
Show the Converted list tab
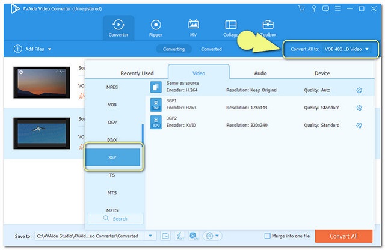click(x=211, y=49)
